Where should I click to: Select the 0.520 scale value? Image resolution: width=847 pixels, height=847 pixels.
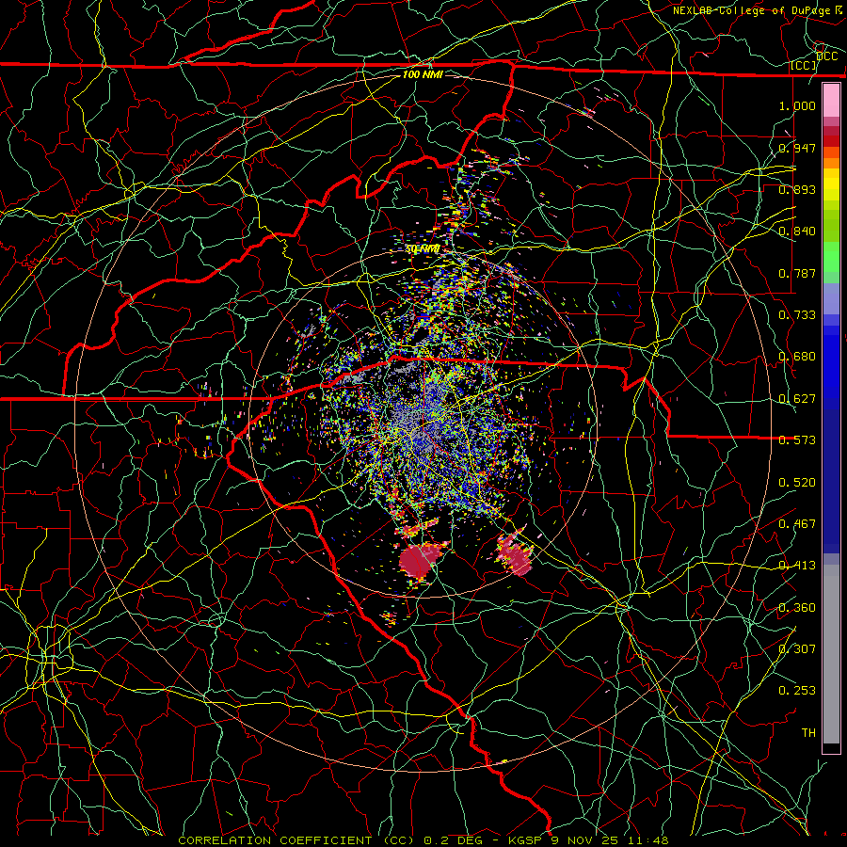tap(797, 483)
